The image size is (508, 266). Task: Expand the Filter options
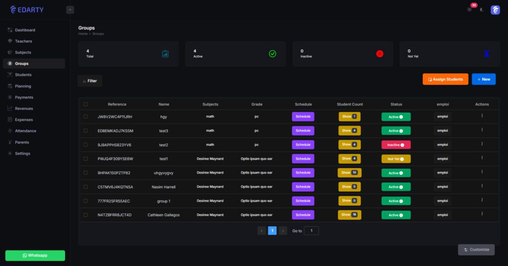click(x=90, y=81)
